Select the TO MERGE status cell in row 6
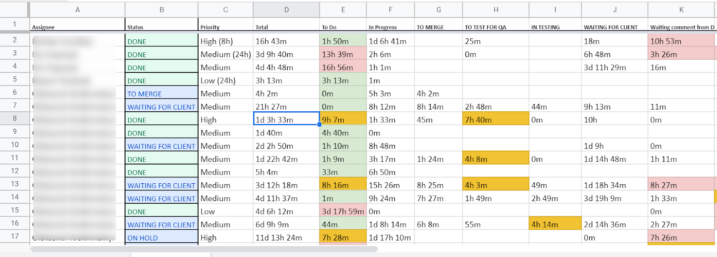The image size is (717, 257). click(161, 94)
